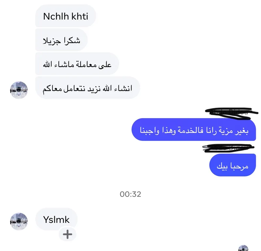The height and width of the screenshot is (251, 261).
Task: Click the redacted sender name above مرحبا بيك
Action: [x=228, y=148]
